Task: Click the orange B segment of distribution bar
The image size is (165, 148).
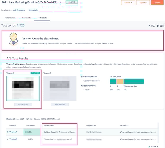Action: click(120, 82)
